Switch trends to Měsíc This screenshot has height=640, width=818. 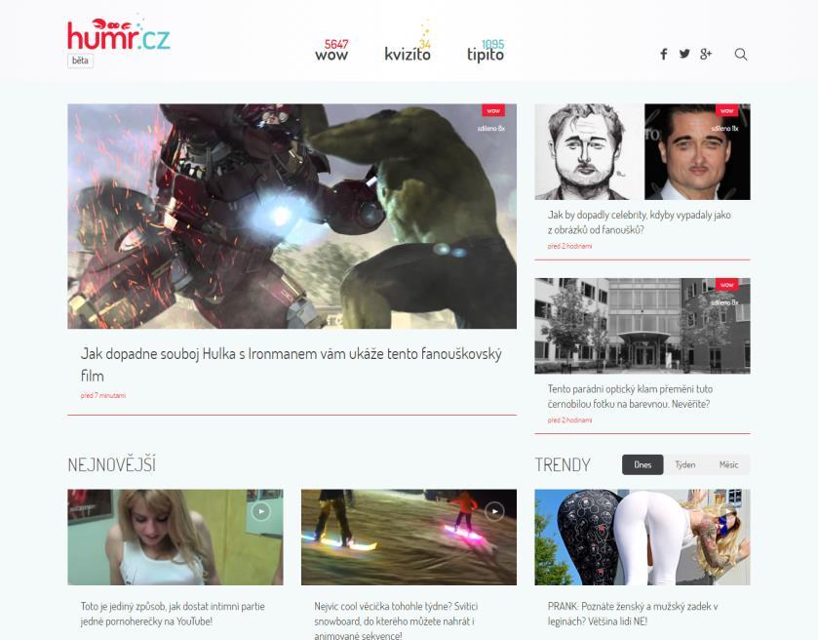point(728,464)
